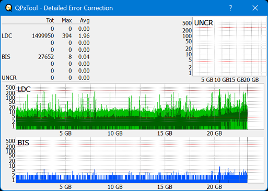Click the BIS graph title label
Viewport: 268px width, 191px height.
coord(24,143)
